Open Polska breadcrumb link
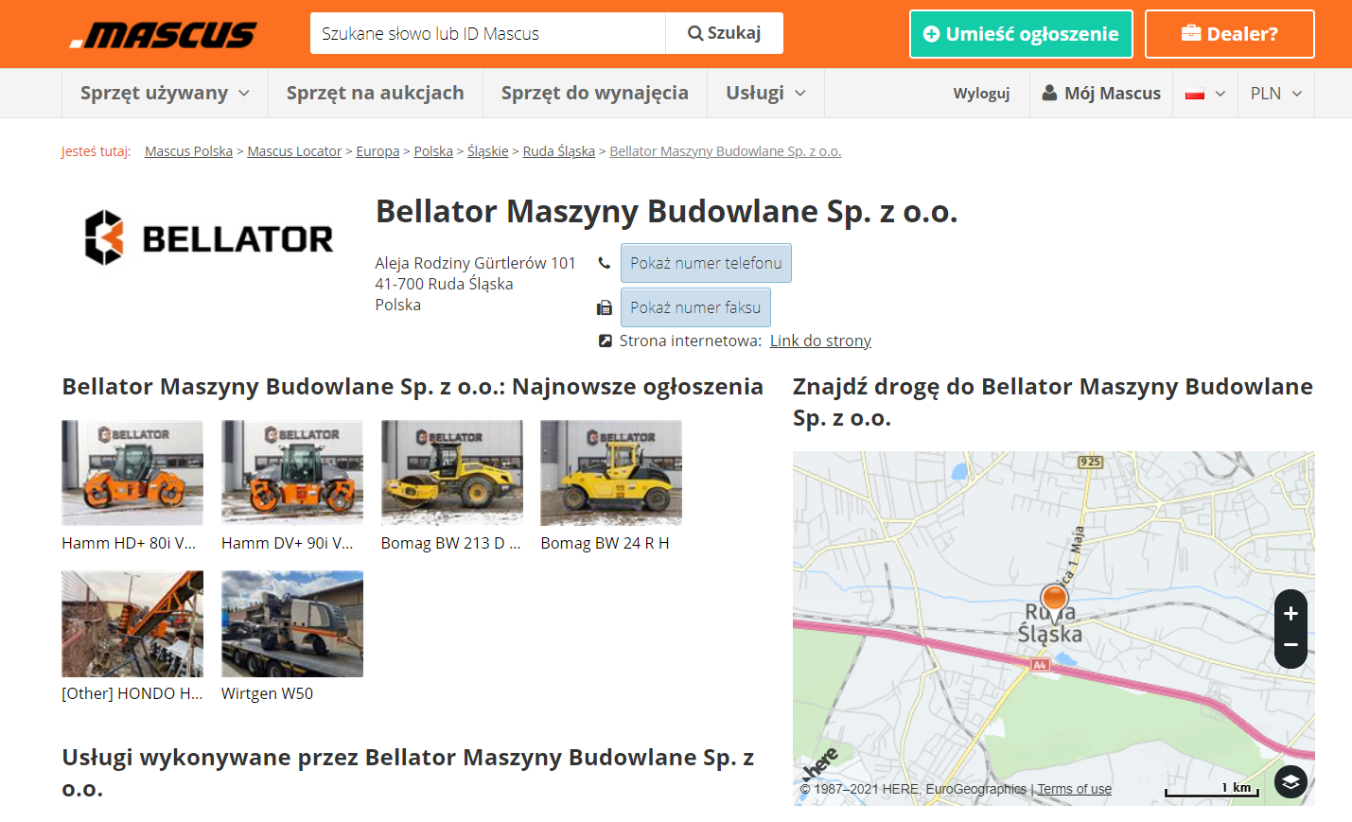The height and width of the screenshot is (822, 1352). tap(433, 151)
